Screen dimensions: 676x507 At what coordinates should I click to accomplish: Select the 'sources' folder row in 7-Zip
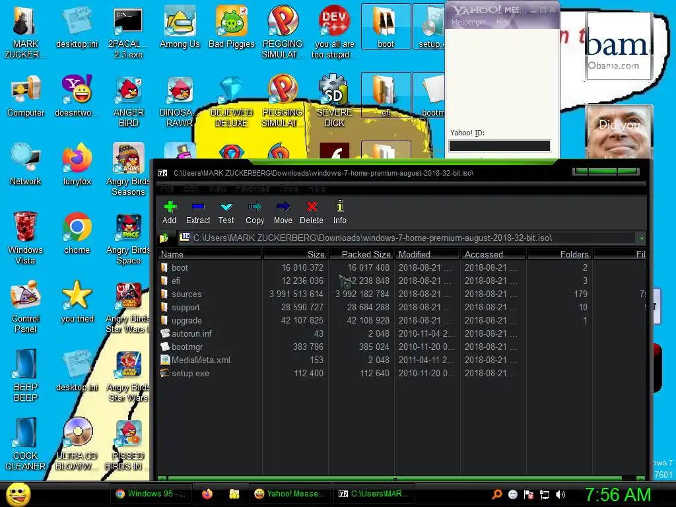(x=402, y=294)
